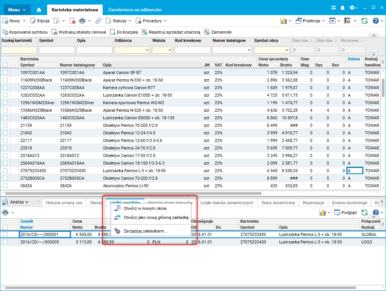
Task: Check the box for row 21159
Action: [5, 125]
